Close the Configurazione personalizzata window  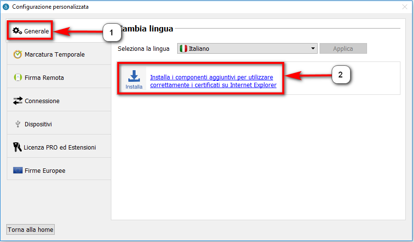(x=405, y=7)
